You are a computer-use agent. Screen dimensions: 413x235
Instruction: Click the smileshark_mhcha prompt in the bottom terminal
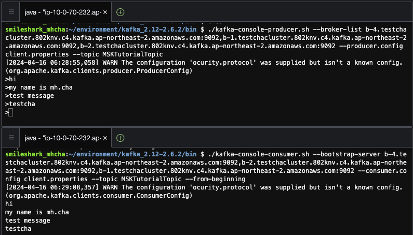click(35, 154)
